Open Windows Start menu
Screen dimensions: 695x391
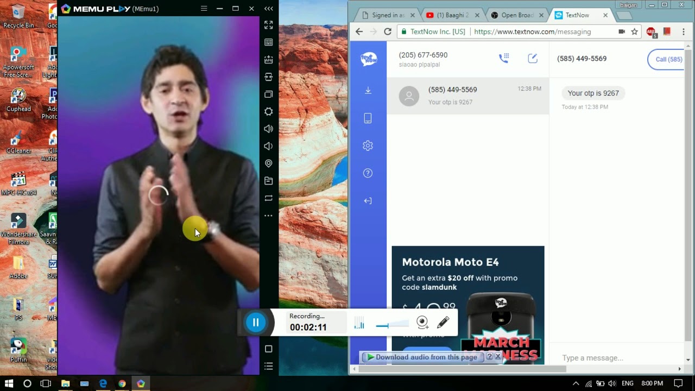tap(9, 383)
